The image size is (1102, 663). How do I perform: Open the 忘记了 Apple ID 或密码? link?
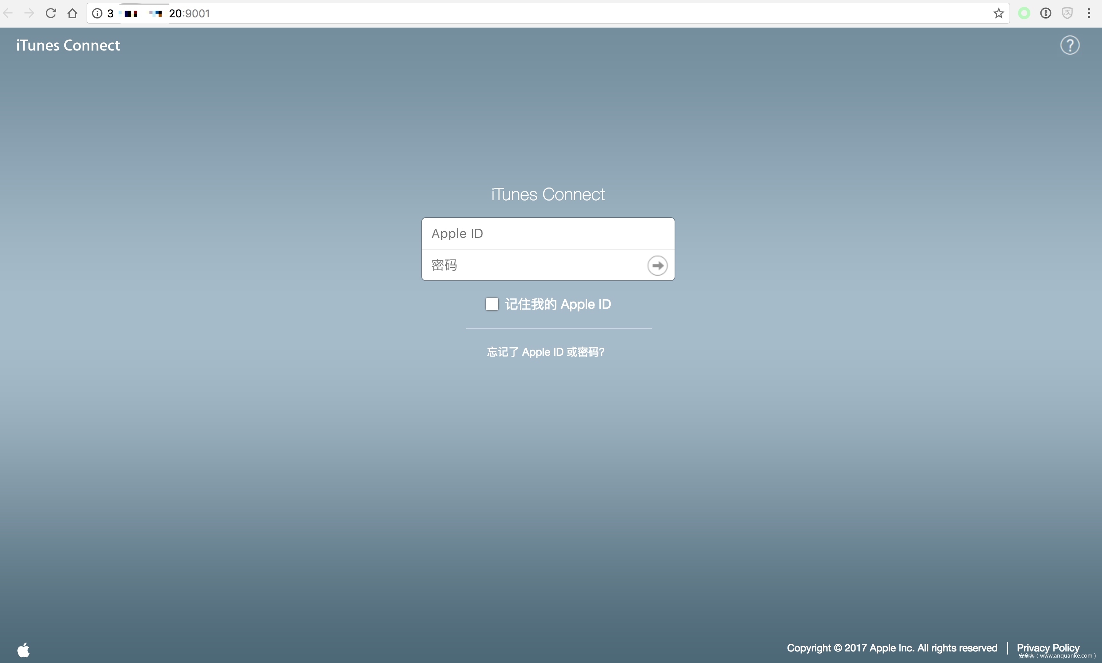(x=545, y=352)
